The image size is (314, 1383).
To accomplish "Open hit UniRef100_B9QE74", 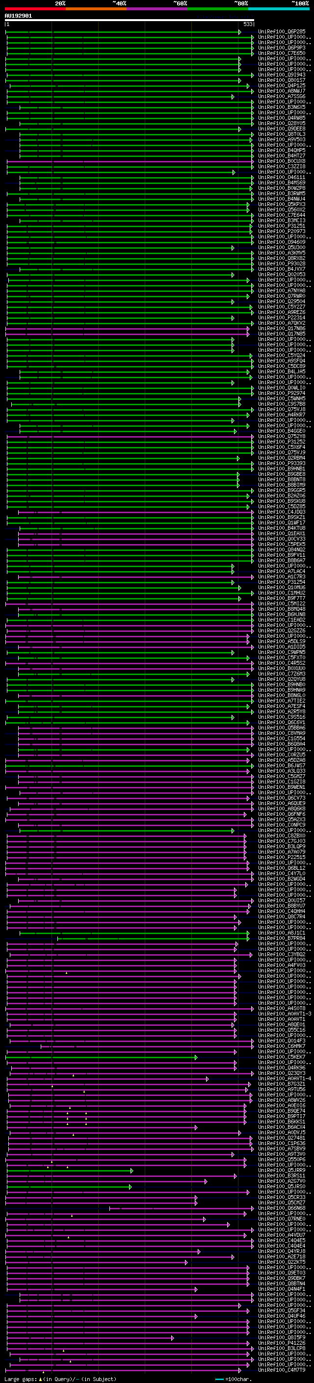I will coord(282,1111).
